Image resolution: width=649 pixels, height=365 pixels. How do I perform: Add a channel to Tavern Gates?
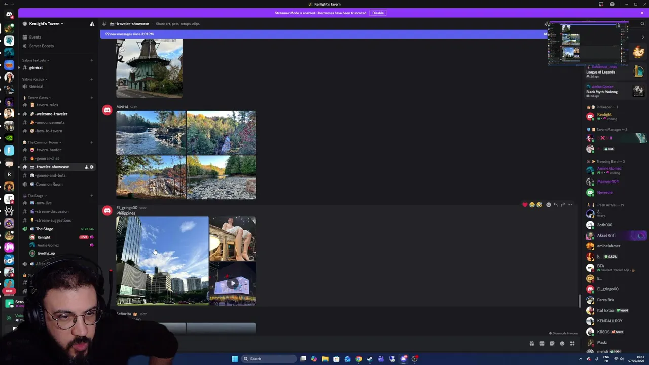click(92, 98)
